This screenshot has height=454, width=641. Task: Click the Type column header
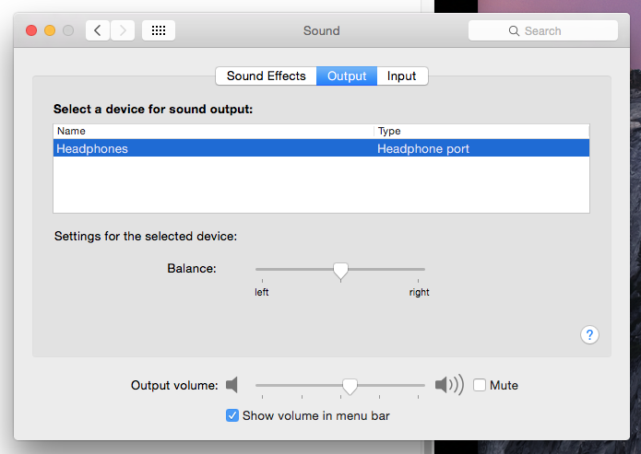tap(480, 131)
